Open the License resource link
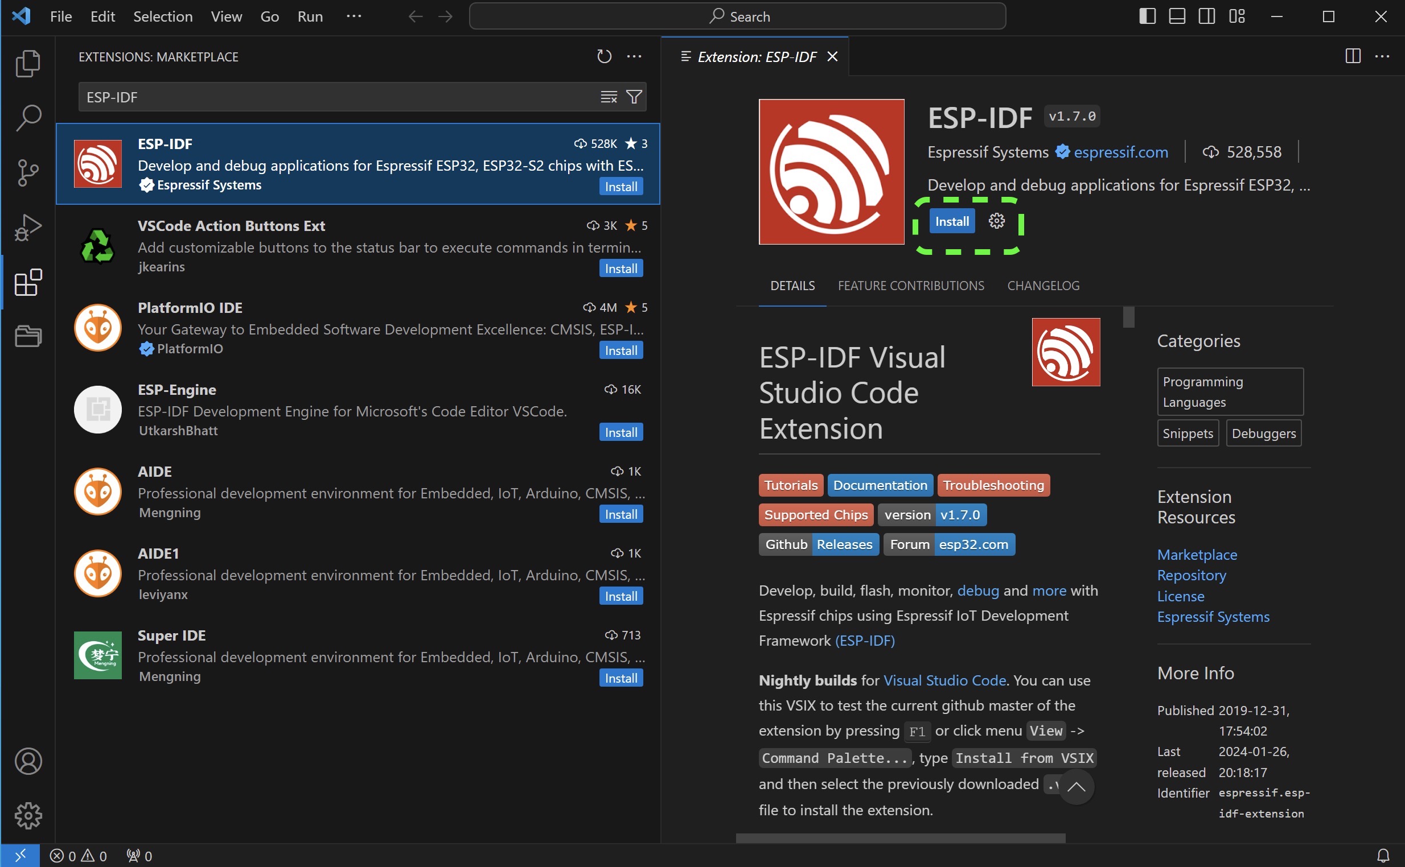This screenshot has height=867, width=1405. 1181,596
